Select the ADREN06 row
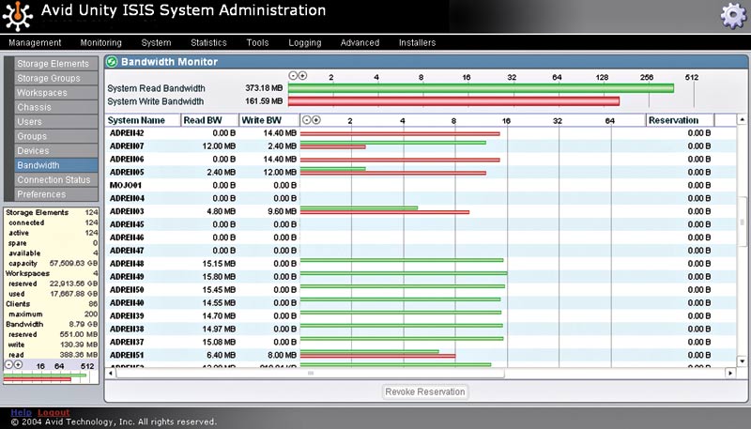Image resolution: width=751 pixels, height=429 pixels. point(421,159)
